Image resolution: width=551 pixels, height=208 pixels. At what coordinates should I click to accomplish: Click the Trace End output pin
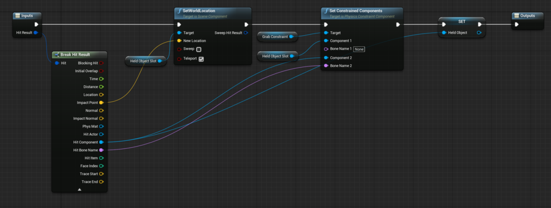[101, 182]
